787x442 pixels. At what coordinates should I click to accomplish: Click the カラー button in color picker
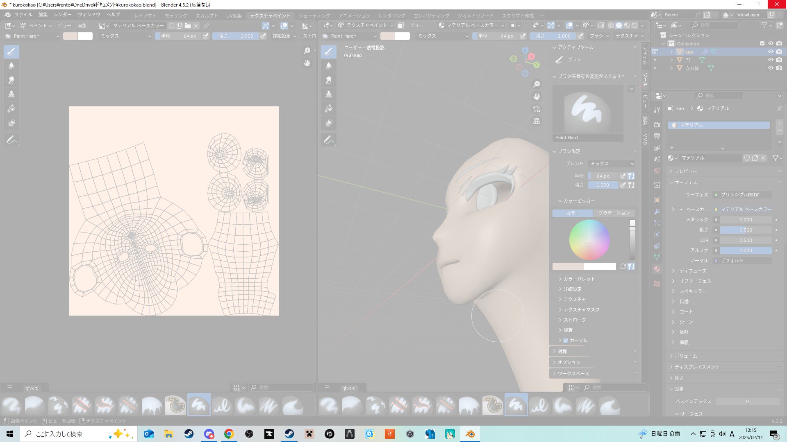[x=572, y=213]
